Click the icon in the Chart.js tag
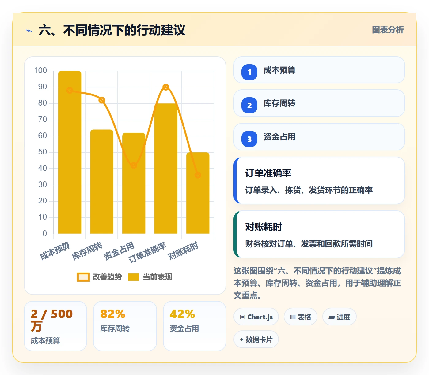 coord(243,317)
